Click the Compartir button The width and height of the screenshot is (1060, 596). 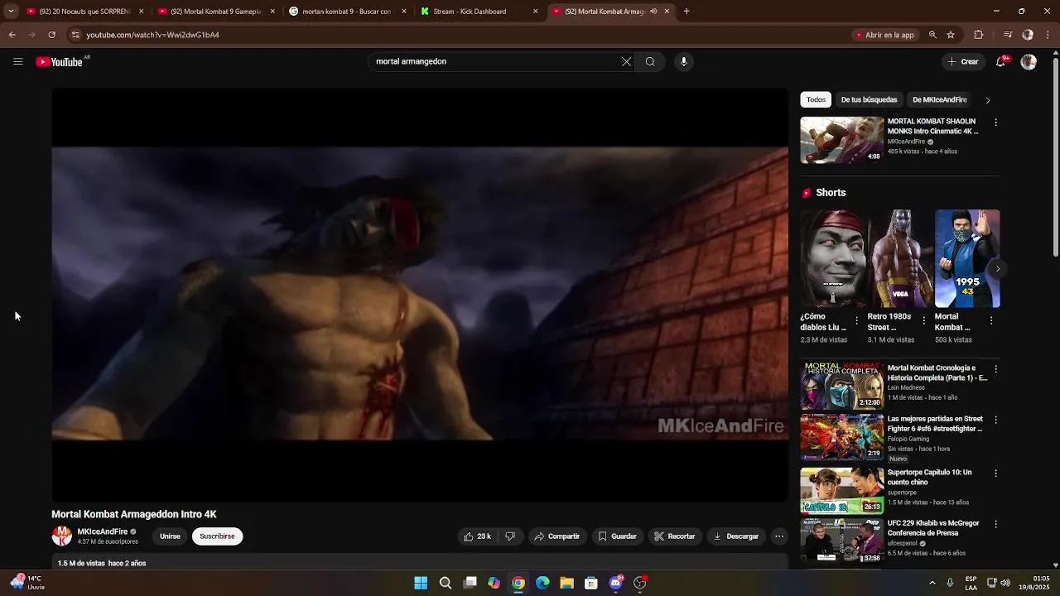click(556, 536)
